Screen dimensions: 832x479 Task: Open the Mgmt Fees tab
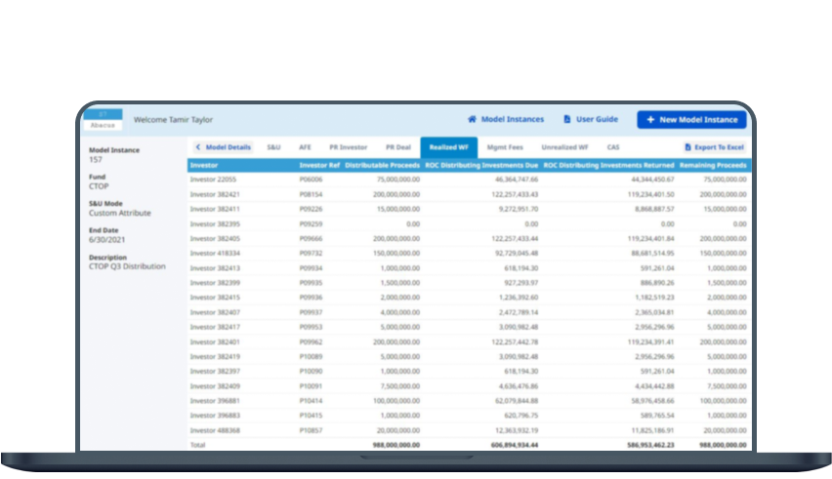505,147
